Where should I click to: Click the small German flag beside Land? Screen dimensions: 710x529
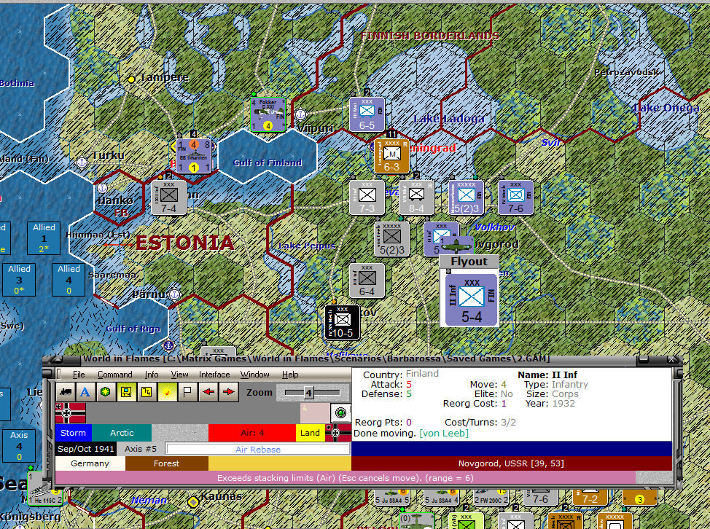pyautogui.click(x=338, y=433)
